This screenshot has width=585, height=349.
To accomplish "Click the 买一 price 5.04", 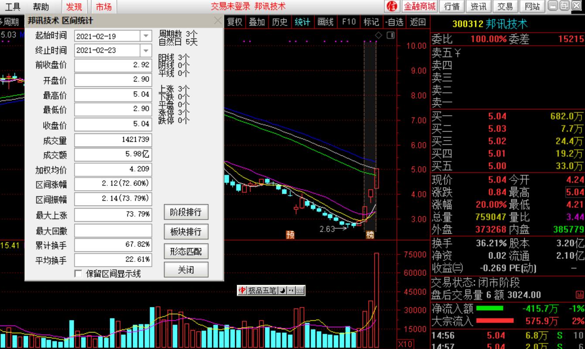I will click(497, 116).
